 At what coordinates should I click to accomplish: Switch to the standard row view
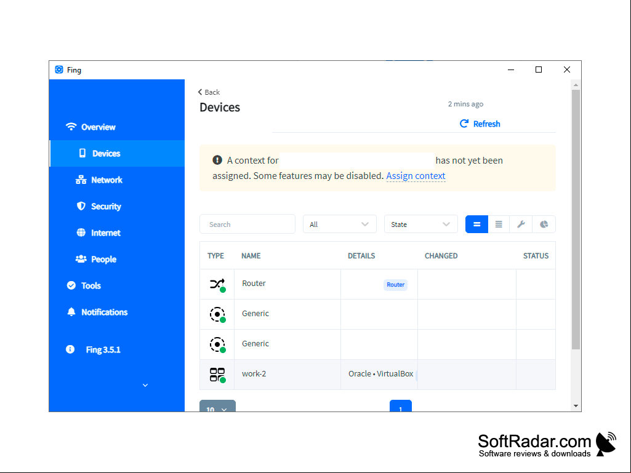click(477, 225)
